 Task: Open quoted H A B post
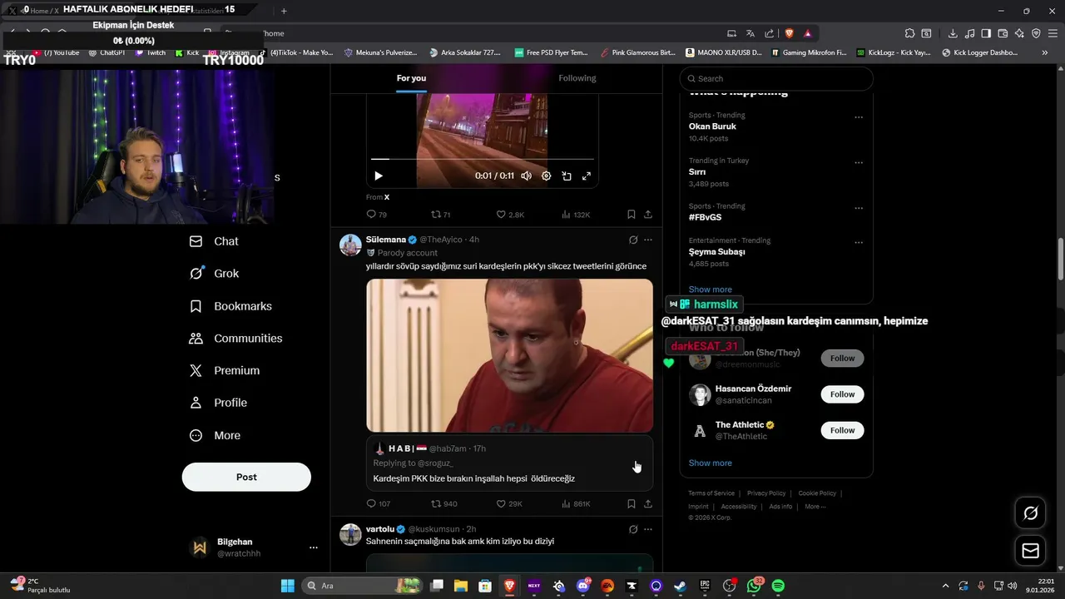[510, 463]
